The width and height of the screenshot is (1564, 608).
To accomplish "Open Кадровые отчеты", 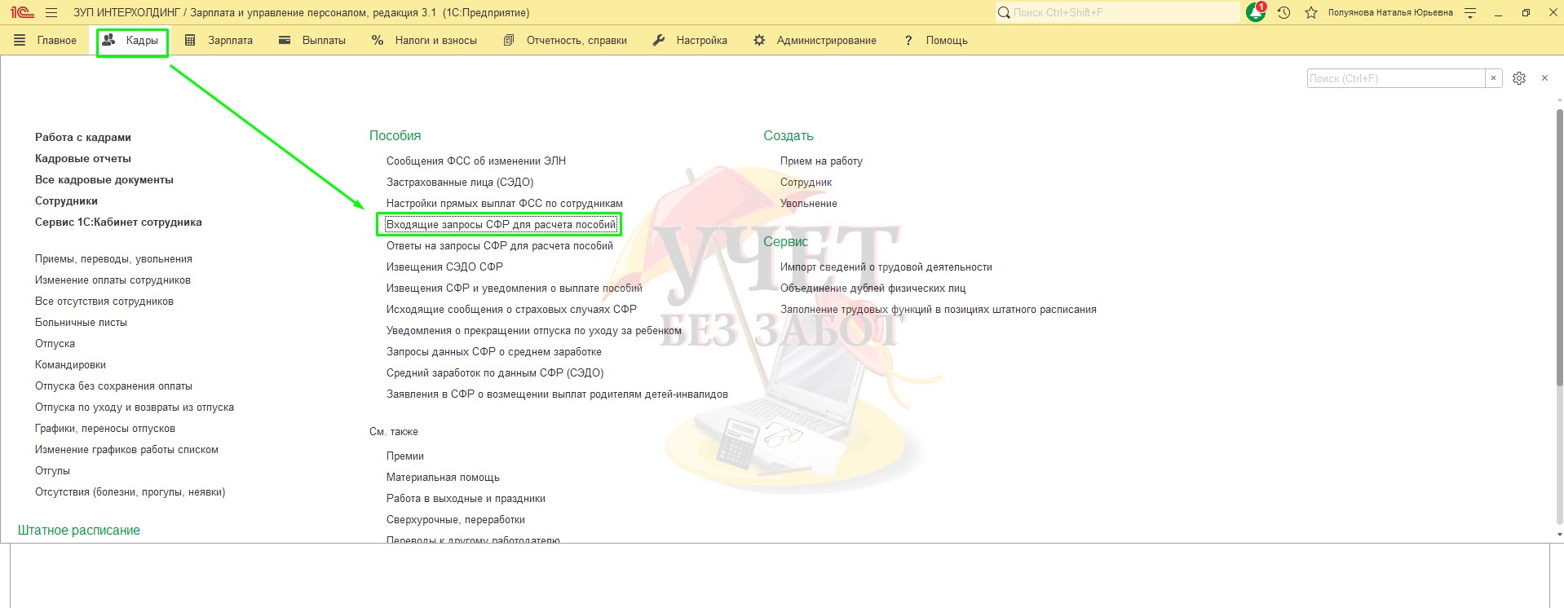I will point(83,158).
